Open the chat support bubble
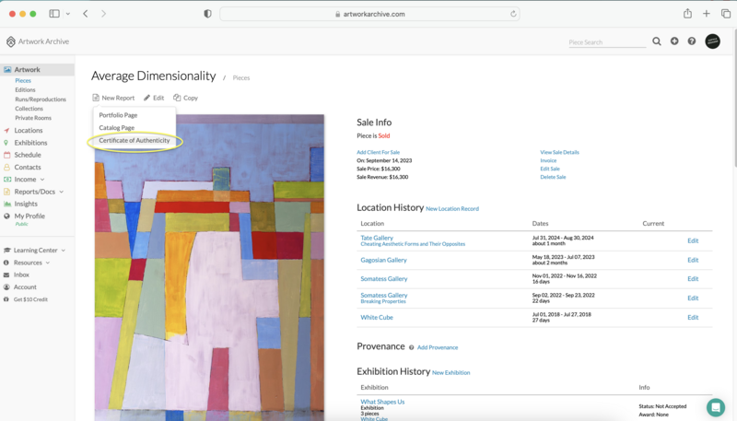Viewport: 737px width, 421px height. tap(716, 407)
